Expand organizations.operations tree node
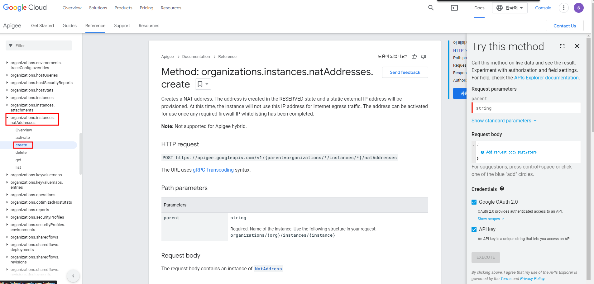Image resolution: width=594 pixels, height=284 pixels. tap(7, 195)
